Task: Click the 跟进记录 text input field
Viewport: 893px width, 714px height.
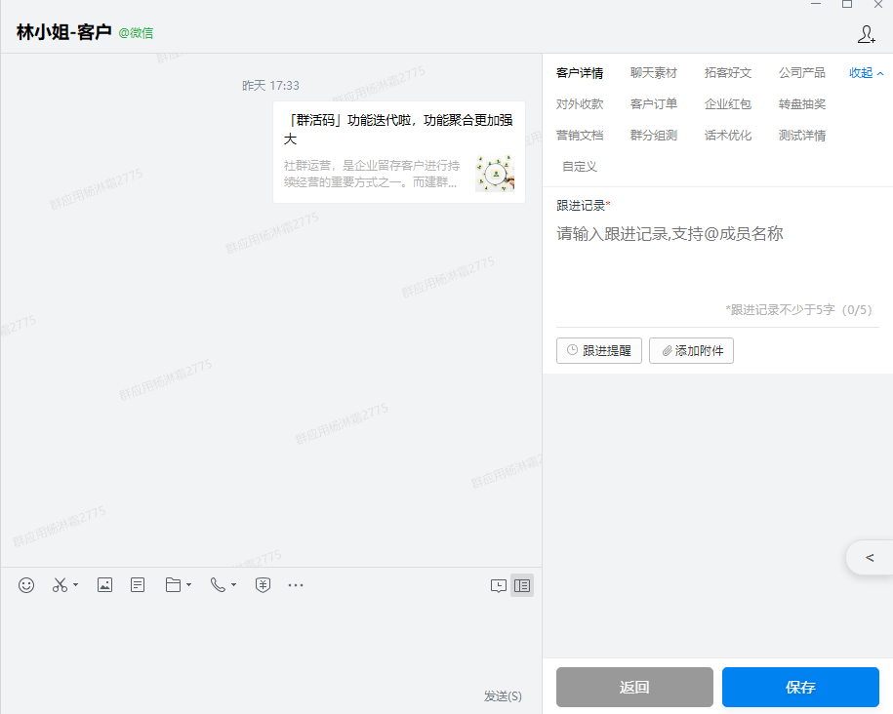Action: 717,258
